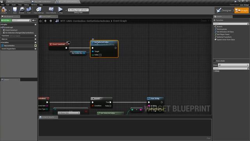Image resolution: width=250 pixels, height=141 pixels.
Task: Open the Compile options dropdown arrow
Action: click(x=9, y=11)
